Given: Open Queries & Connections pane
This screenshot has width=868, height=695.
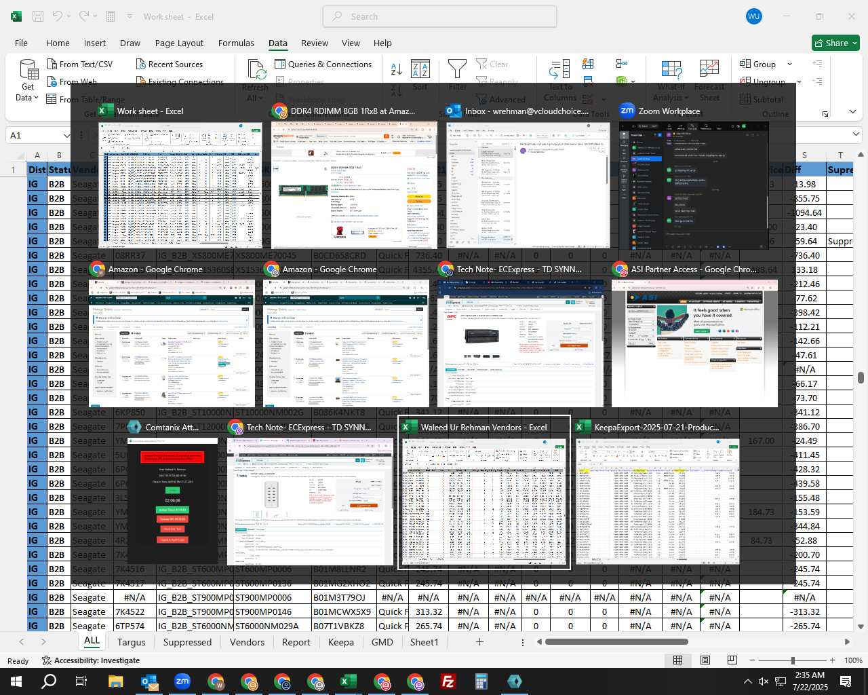Looking at the screenshot, I should point(323,64).
